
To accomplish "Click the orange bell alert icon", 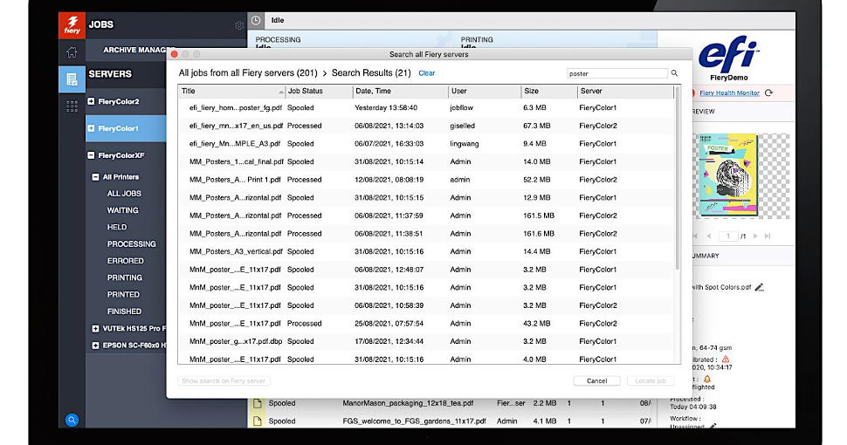I will point(706,379).
